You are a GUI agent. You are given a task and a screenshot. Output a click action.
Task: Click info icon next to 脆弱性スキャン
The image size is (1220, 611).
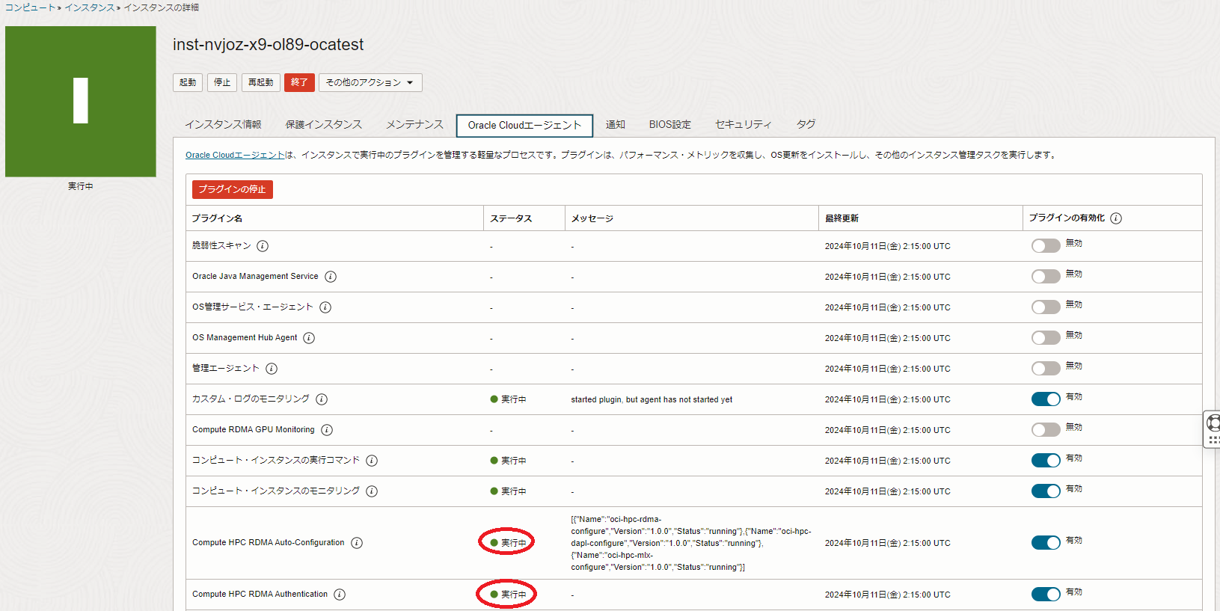[263, 246]
